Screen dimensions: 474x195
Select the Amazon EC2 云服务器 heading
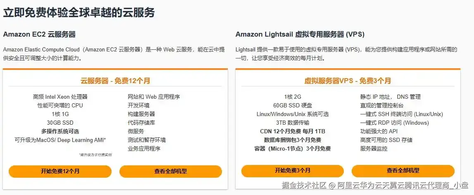[x=39, y=34]
